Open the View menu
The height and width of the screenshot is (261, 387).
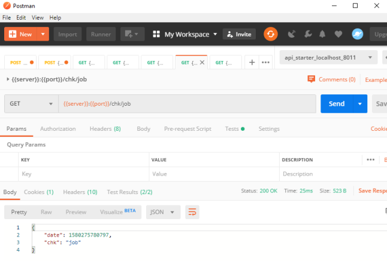click(38, 18)
